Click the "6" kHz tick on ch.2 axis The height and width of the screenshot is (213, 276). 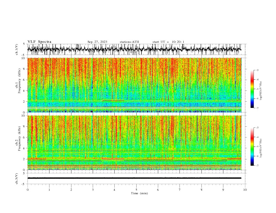25,137
